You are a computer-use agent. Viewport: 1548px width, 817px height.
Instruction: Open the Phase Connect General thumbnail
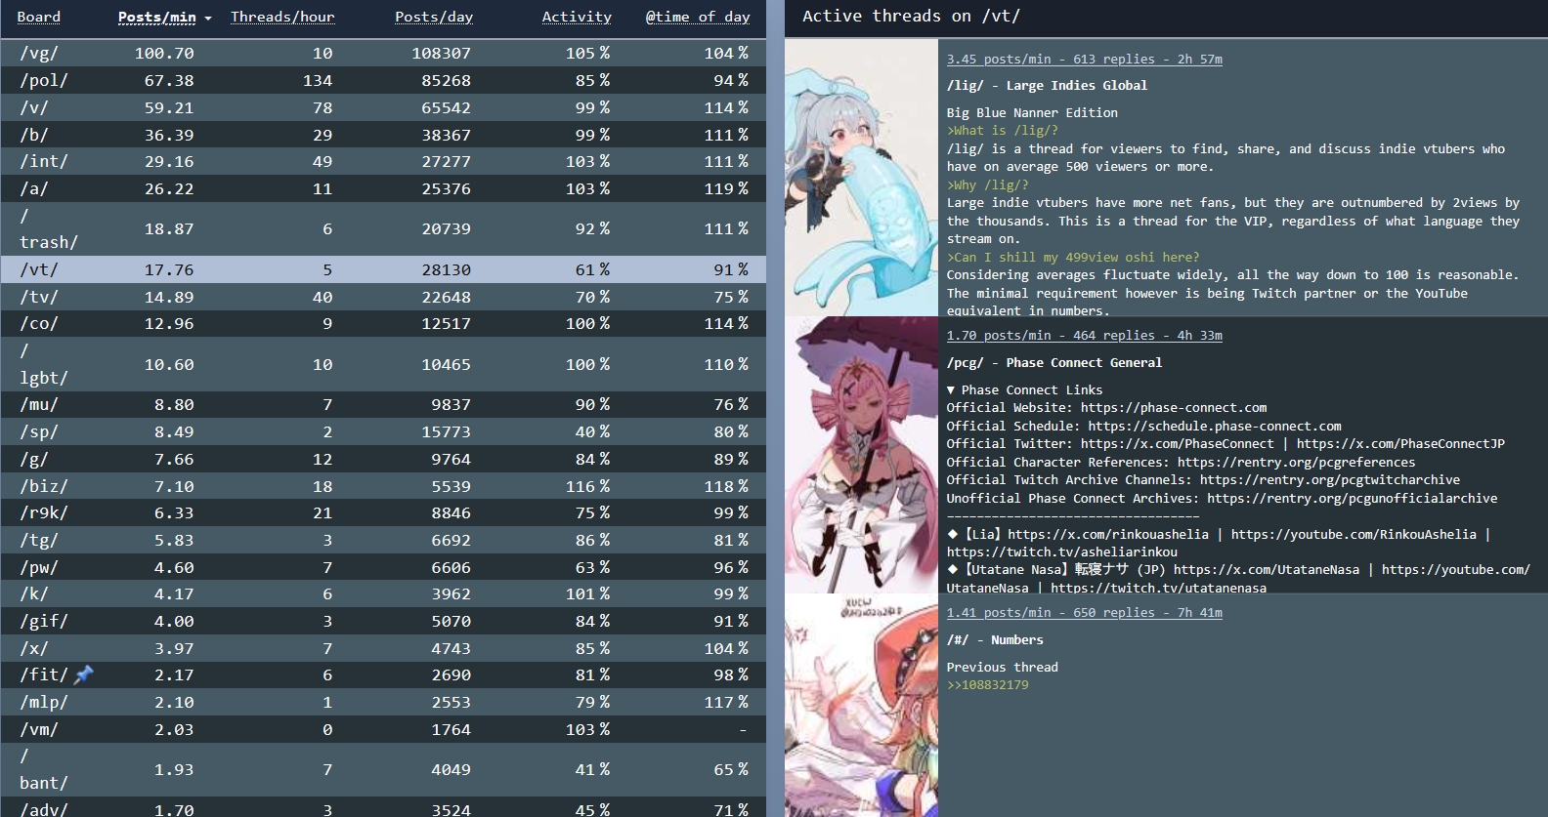(861, 455)
